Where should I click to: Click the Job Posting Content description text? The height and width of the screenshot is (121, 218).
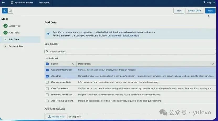pyautogui.click(x=120, y=101)
